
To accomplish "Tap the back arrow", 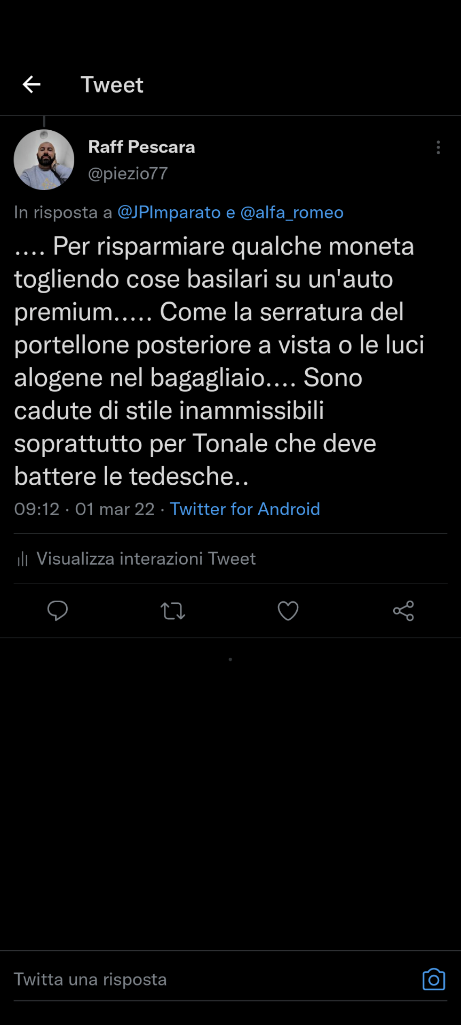I will coord(31,84).
